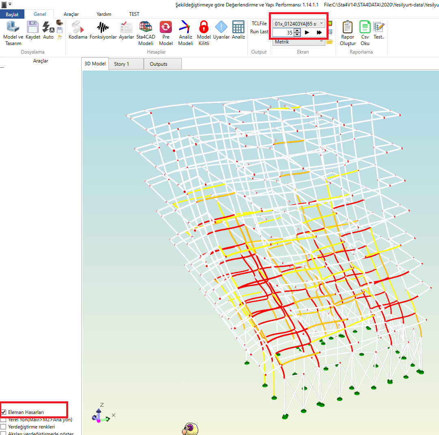Open the TCLFile selection dropdown
The height and width of the screenshot is (435, 439).
click(x=321, y=24)
